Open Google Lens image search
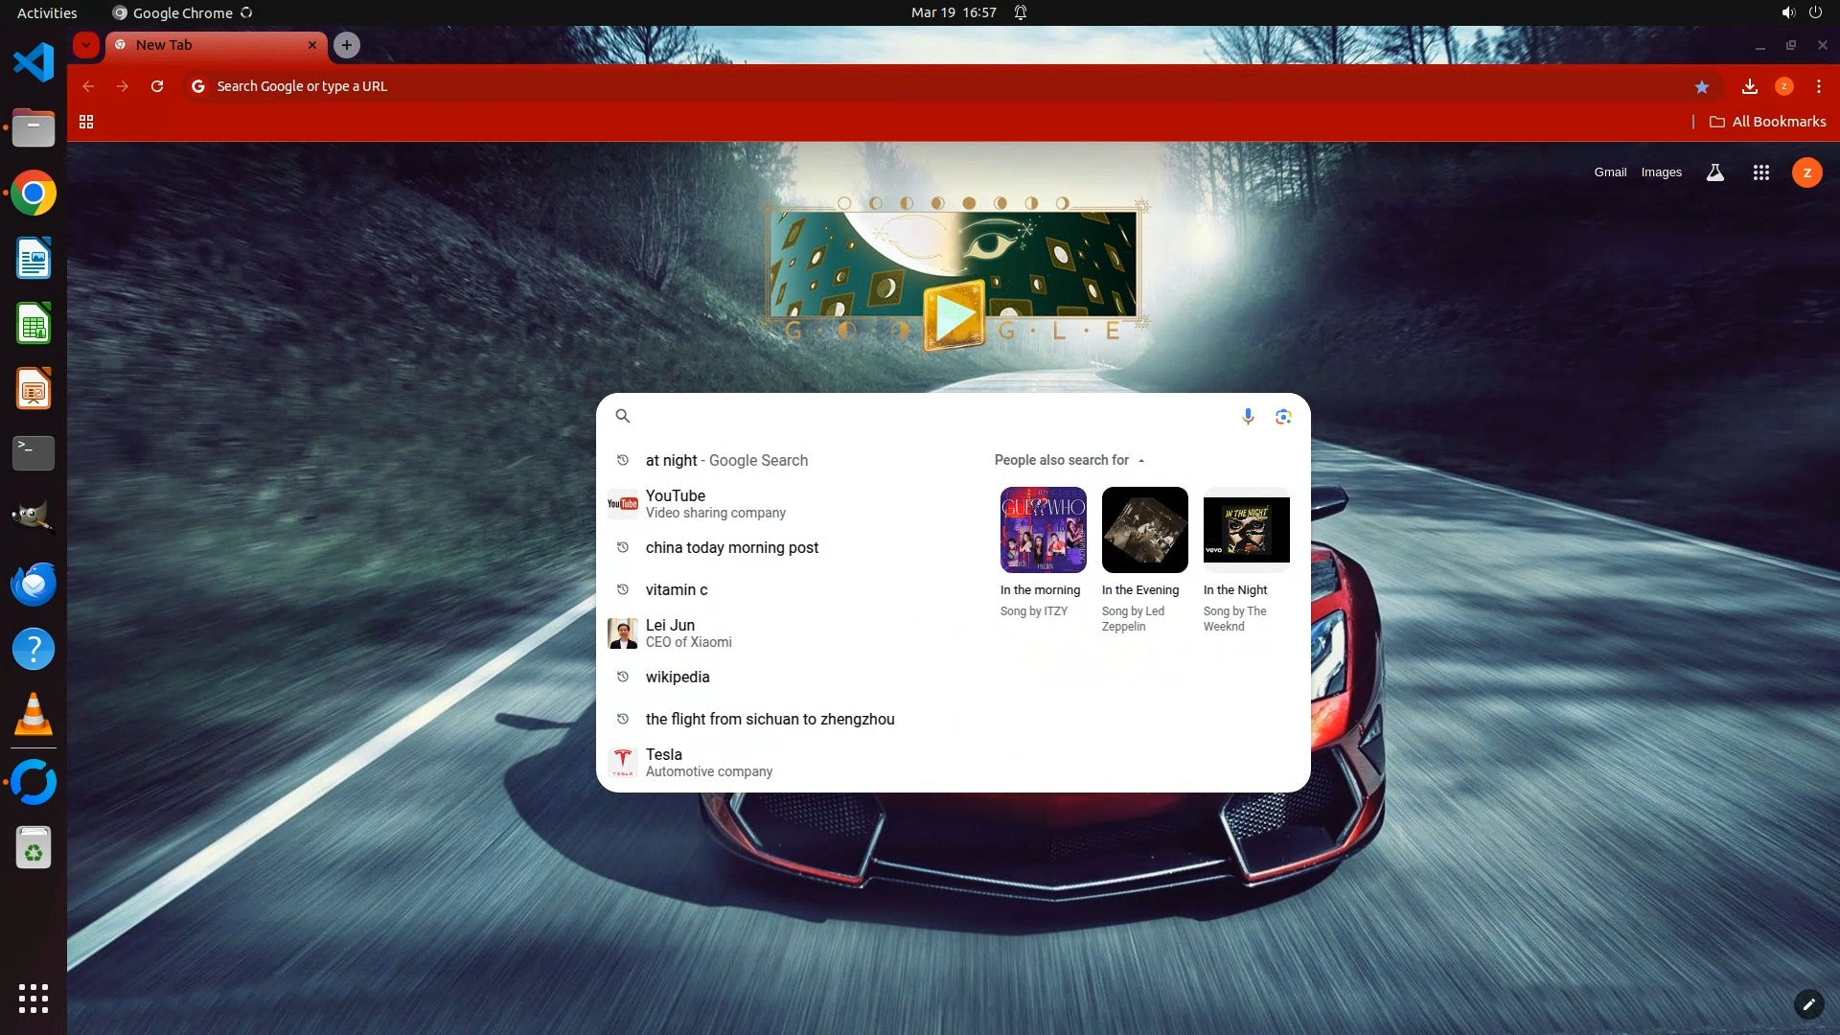This screenshot has height=1035, width=1840. (1283, 416)
